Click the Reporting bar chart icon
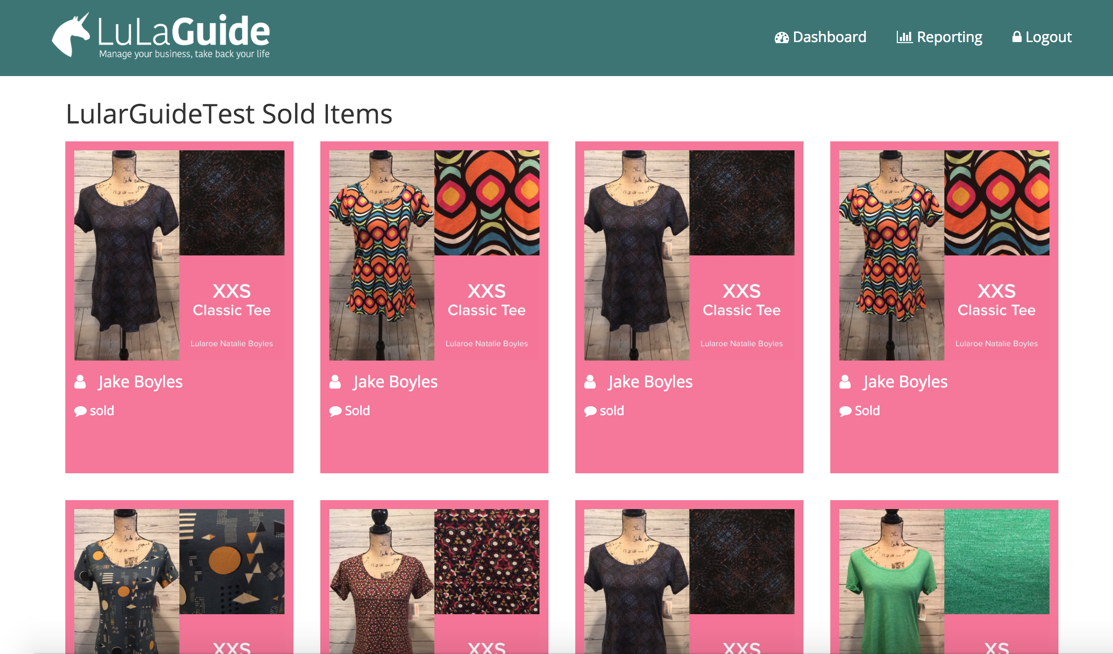This screenshot has height=654, width=1113. (905, 37)
